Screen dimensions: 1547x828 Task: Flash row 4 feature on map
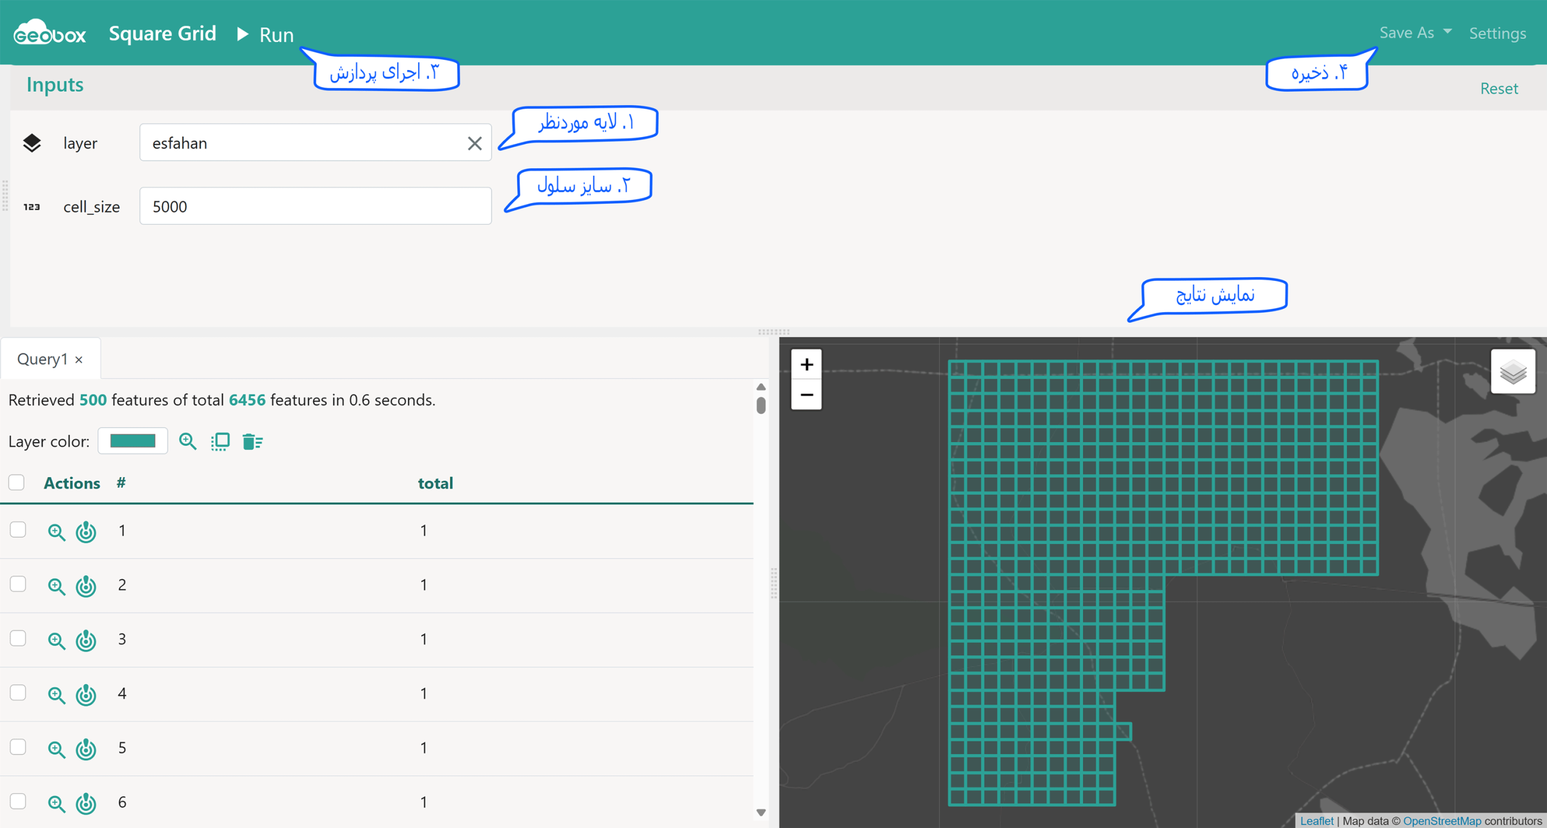pos(86,695)
